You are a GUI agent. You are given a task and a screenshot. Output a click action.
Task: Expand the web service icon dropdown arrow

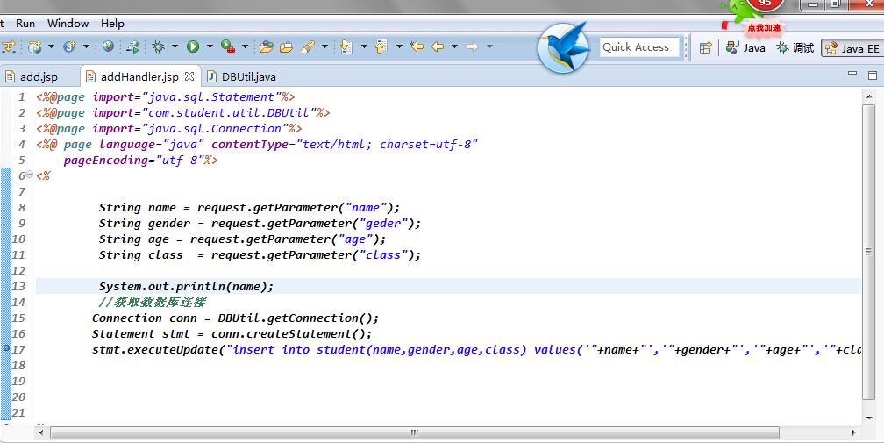[86, 46]
